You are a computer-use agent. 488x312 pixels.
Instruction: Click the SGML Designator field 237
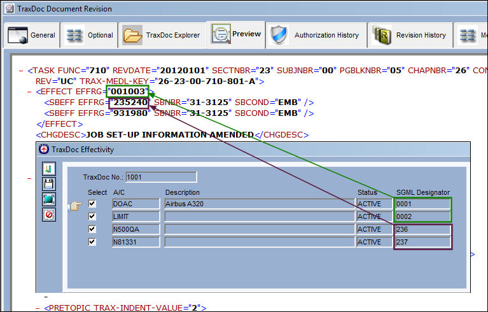click(x=422, y=242)
